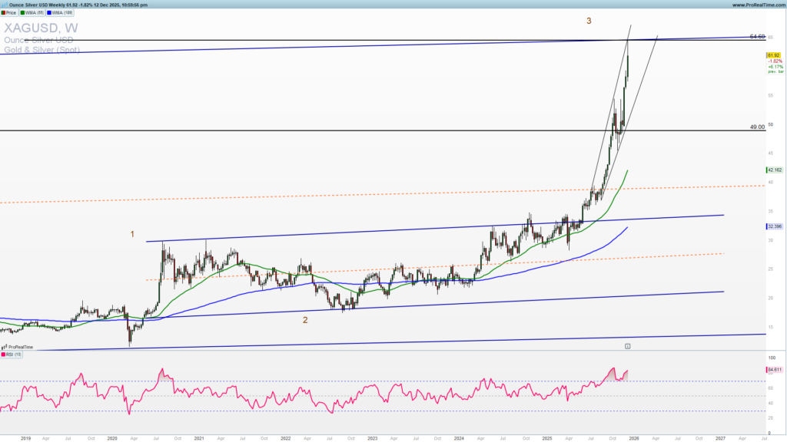Click the info icon below the price chart pane

click(x=628, y=346)
